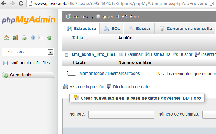Reload navigation frame green icon

(x=49, y=38)
